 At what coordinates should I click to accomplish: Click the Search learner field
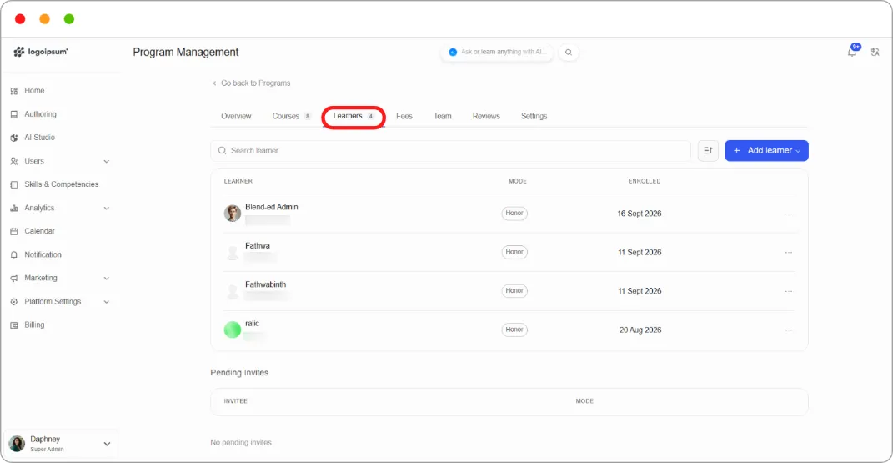tap(450, 151)
